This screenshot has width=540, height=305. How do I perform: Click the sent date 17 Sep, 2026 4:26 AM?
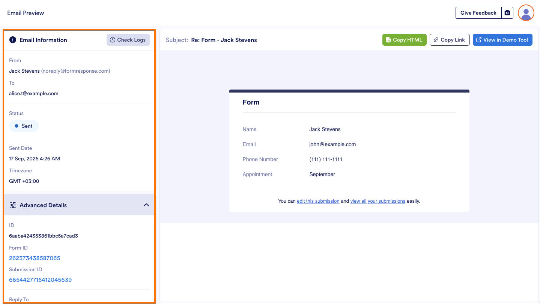pyautogui.click(x=35, y=158)
